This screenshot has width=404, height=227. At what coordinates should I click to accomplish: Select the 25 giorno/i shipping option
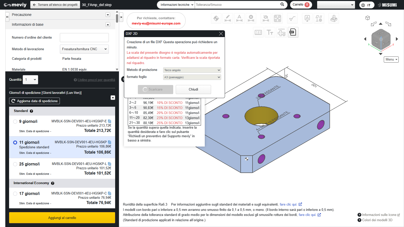coord(15,164)
